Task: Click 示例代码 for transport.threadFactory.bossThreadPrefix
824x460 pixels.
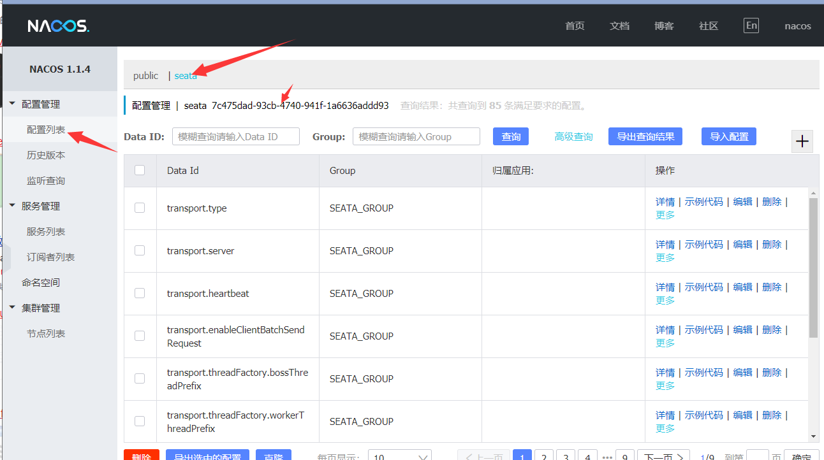Action: 704,372
